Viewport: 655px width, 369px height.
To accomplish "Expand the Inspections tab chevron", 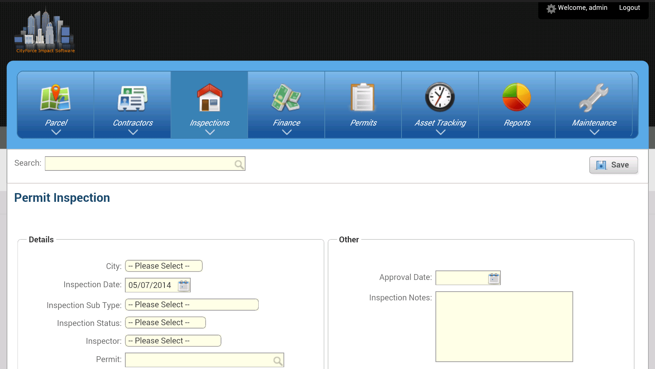I will 209,132.
